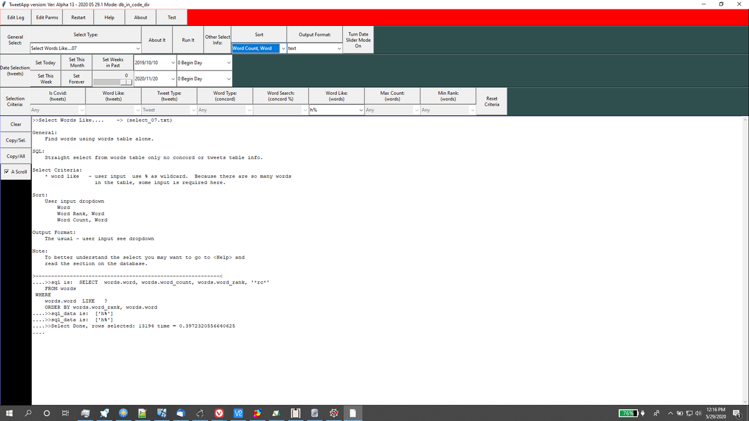Click the Reset Criteria button

point(491,102)
